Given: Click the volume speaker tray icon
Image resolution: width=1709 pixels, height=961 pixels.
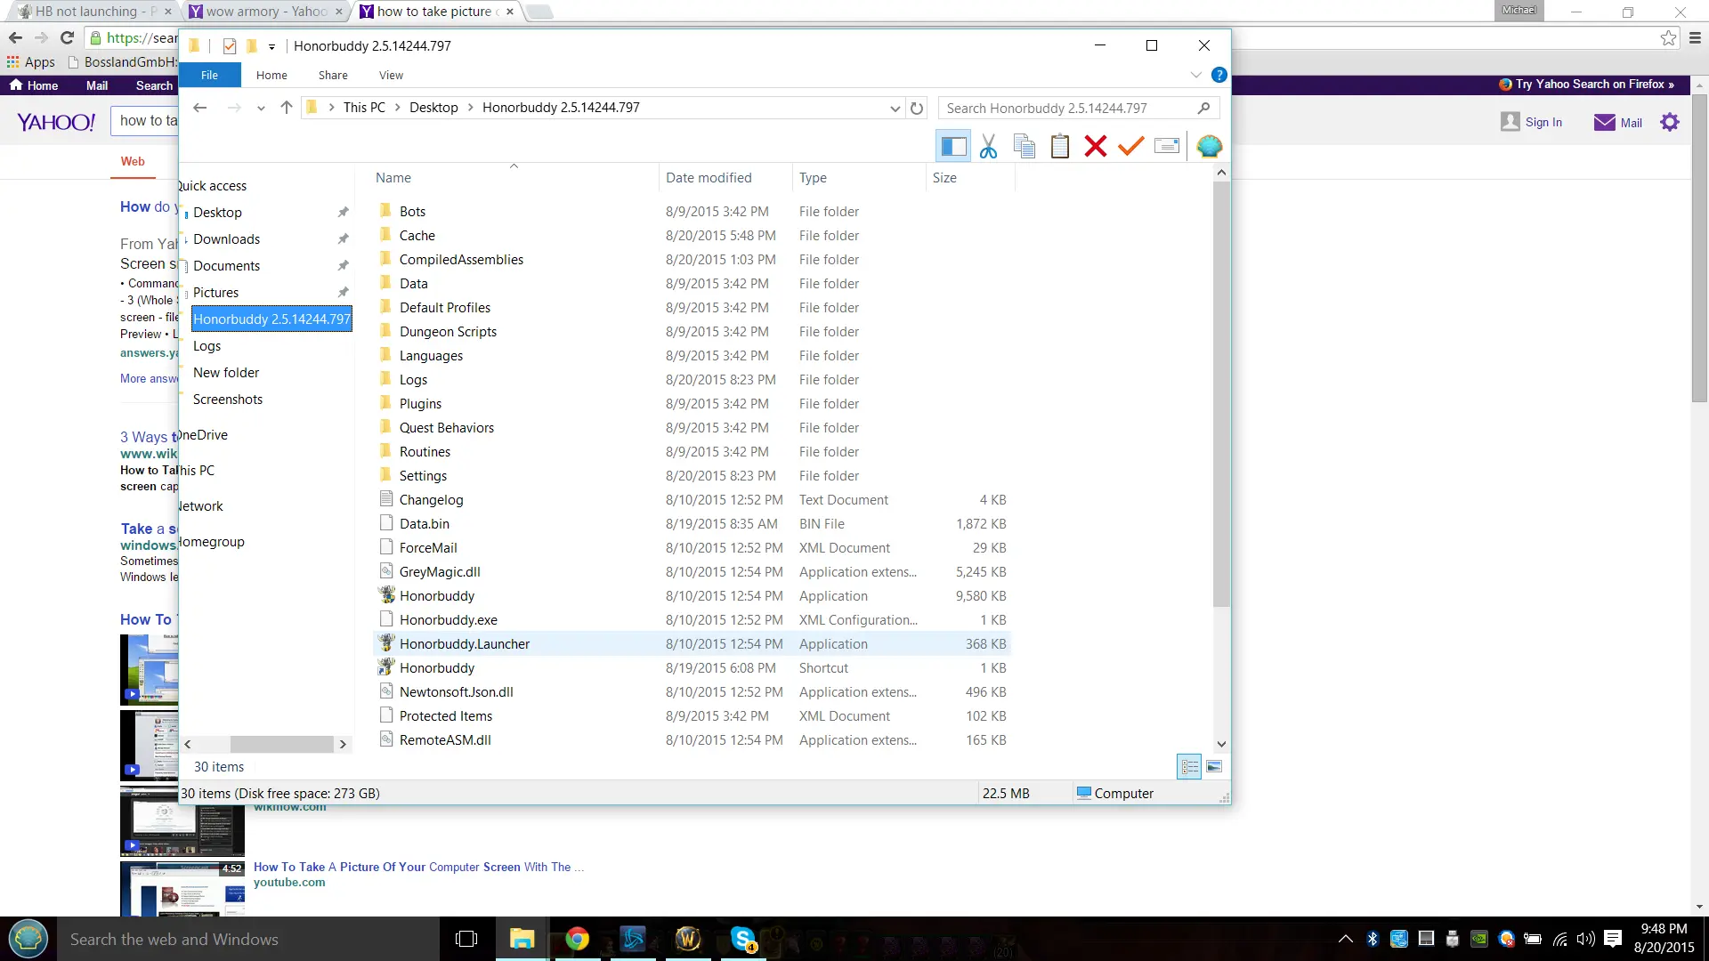Looking at the screenshot, I should 1586,939.
